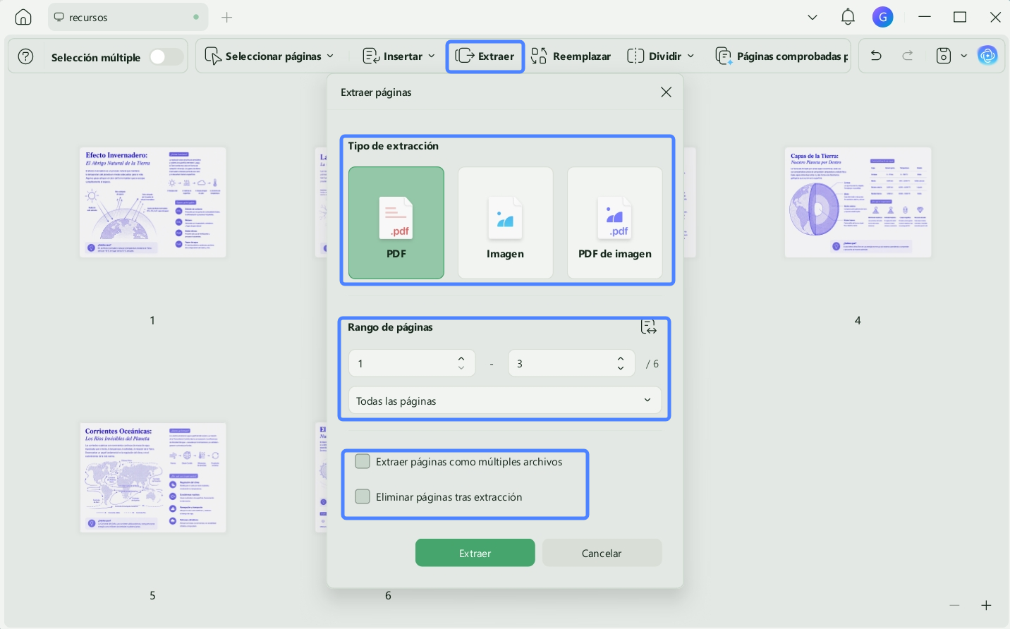This screenshot has width=1010, height=629.
Task: Close the Extraer páginas dialog
Action: pos(666,92)
